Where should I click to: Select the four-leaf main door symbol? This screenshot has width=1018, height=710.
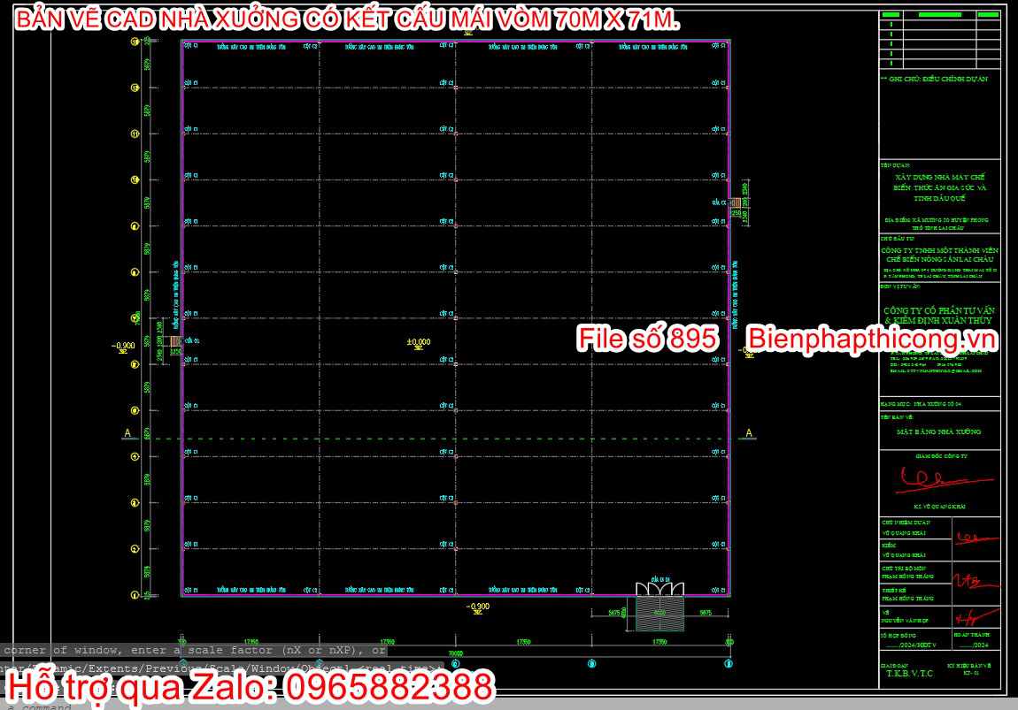(x=659, y=589)
